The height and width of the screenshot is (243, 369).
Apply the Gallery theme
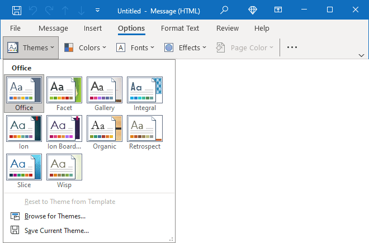tap(105, 94)
